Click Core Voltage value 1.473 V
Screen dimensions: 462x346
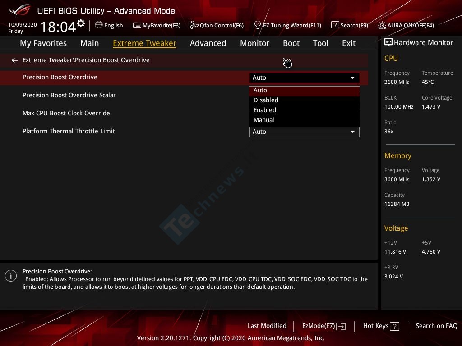[431, 107]
